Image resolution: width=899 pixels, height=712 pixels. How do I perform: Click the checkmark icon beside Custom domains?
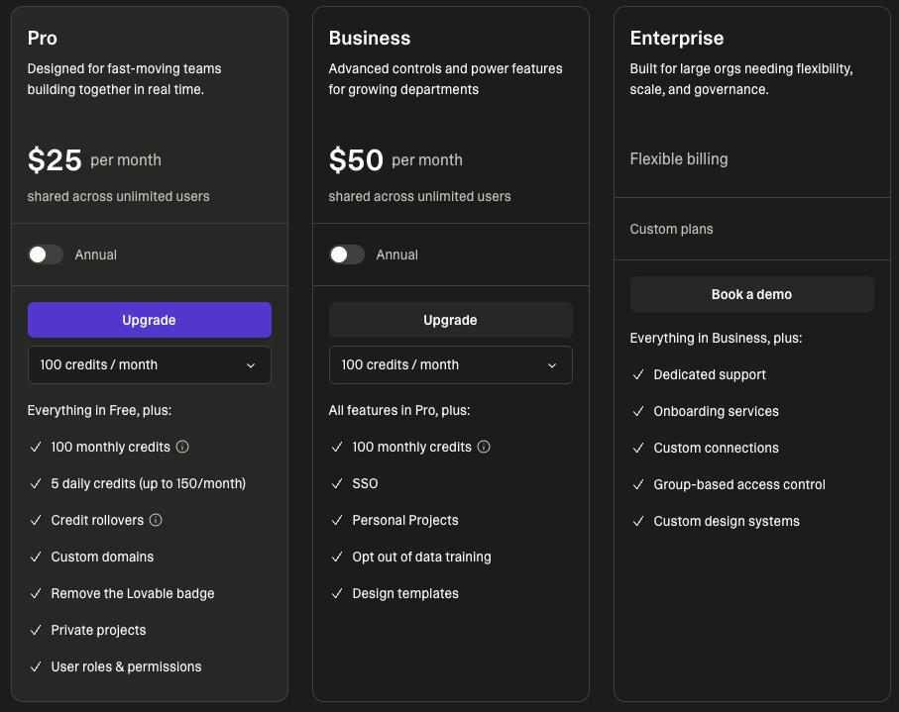tap(36, 557)
